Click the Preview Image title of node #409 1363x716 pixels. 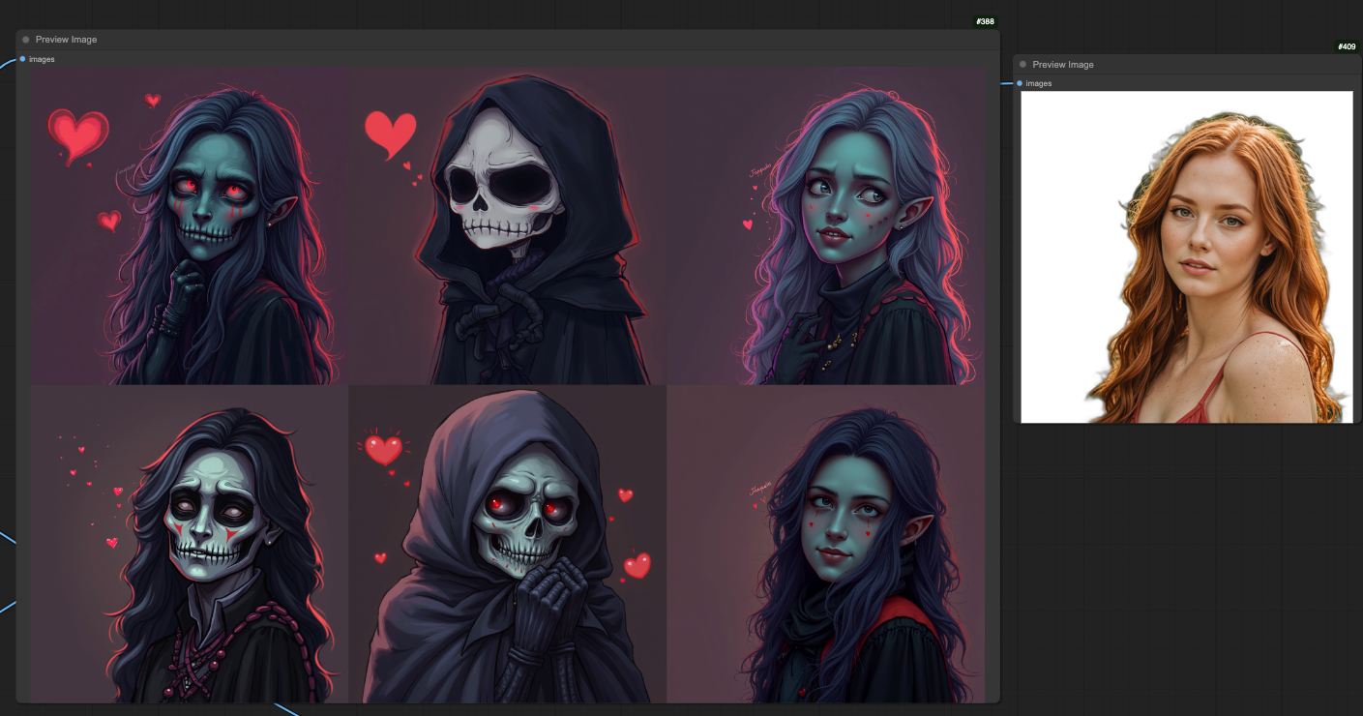(x=1063, y=65)
